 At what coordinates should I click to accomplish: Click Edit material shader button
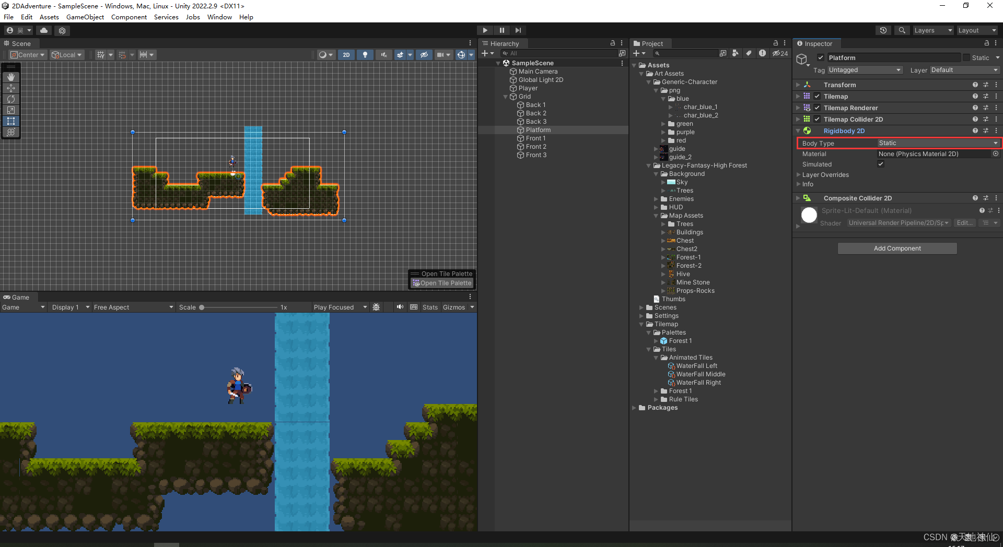pyautogui.click(x=964, y=223)
